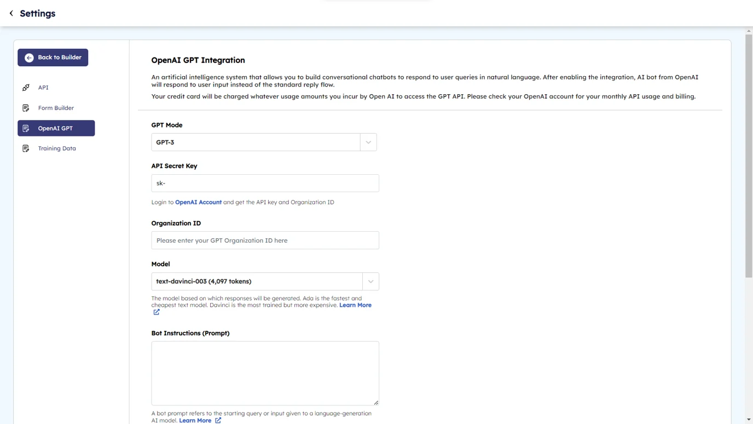Open the GPT-3 mode selection box
This screenshot has width=753, height=424.
pos(256,142)
